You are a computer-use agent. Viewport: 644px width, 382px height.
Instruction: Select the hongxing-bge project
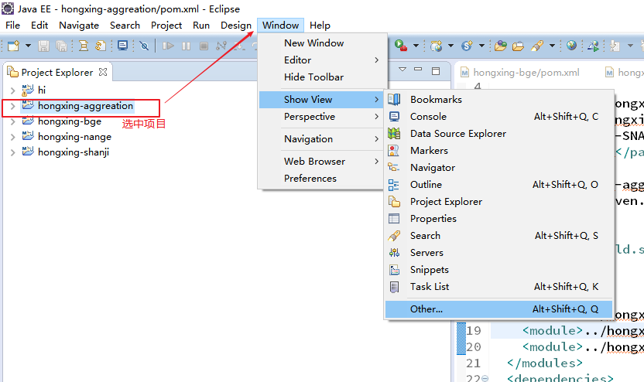click(70, 121)
